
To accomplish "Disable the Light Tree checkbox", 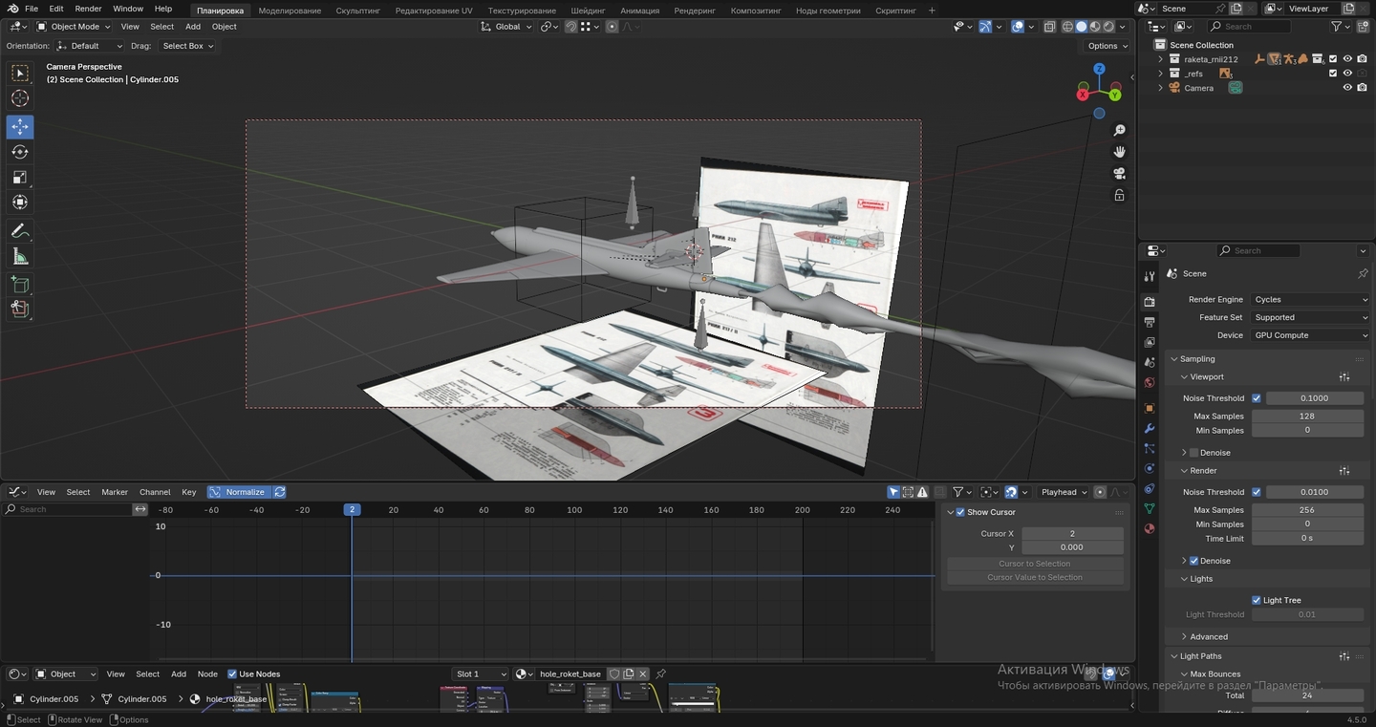I will tap(1257, 600).
